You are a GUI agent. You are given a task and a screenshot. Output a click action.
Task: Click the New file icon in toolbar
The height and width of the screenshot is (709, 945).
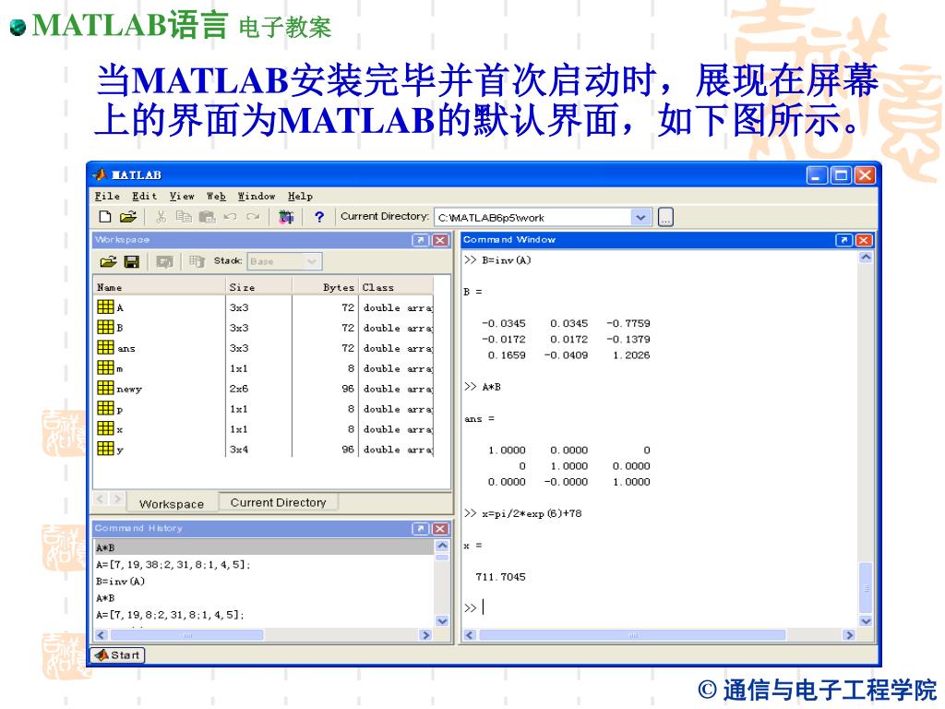coord(105,217)
